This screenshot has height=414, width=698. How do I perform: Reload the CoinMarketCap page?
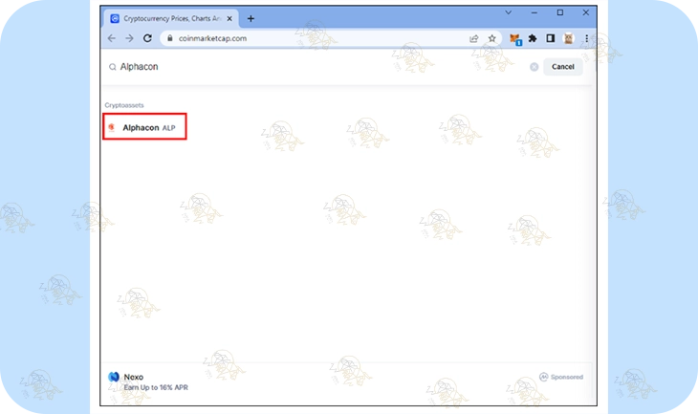point(147,38)
